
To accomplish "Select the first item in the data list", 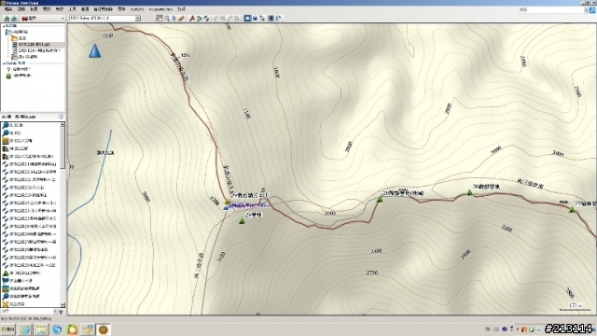I will point(31,125).
